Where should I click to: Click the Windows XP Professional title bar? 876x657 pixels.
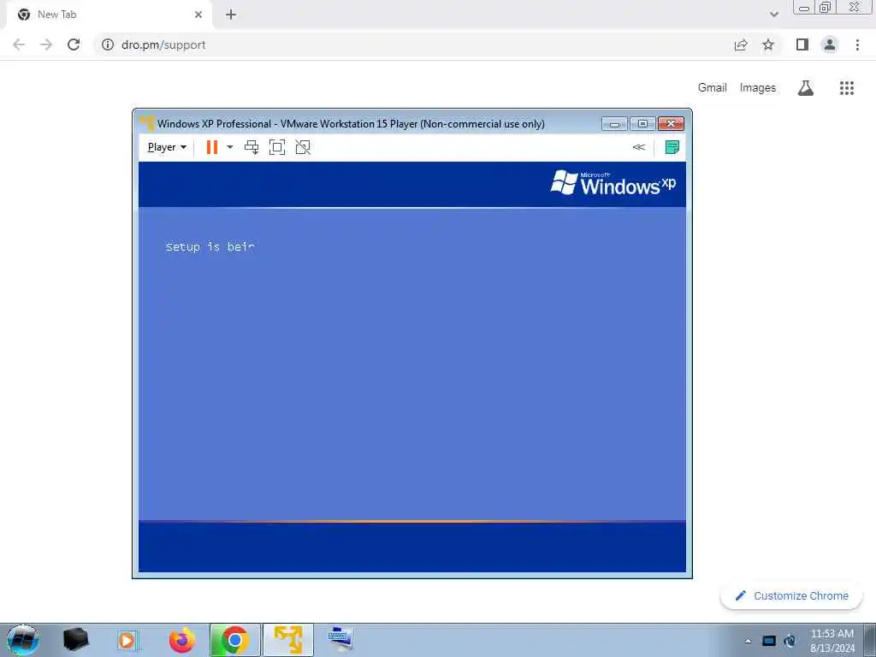click(x=351, y=123)
